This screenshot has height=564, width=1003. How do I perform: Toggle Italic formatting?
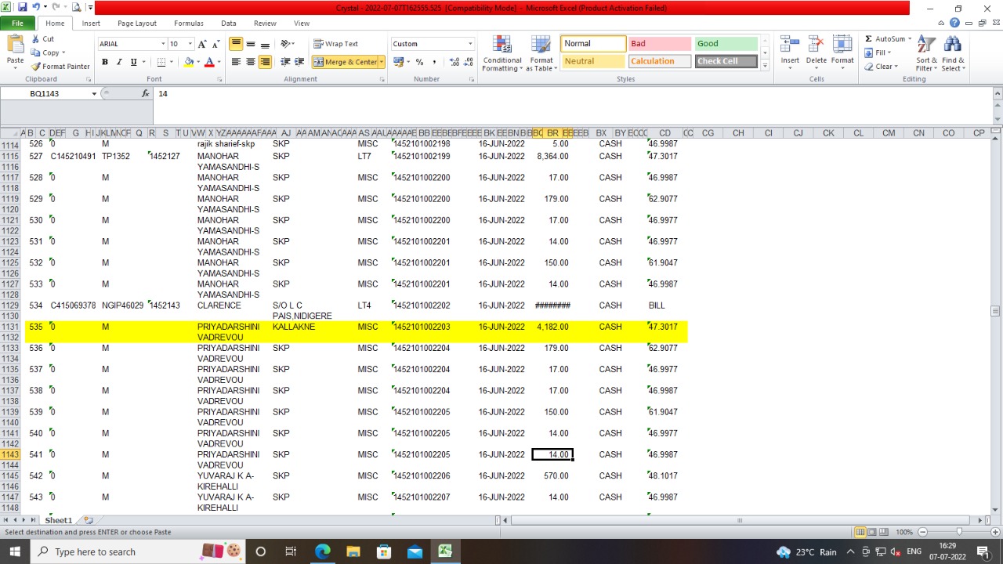point(119,62)
